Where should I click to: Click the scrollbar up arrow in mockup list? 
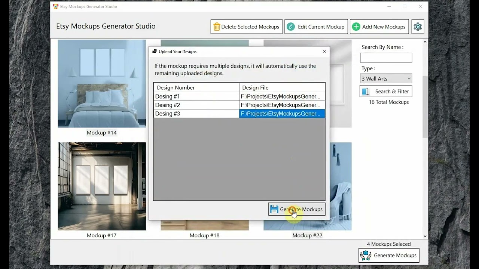pyautogui.click(x=425, y=42)
